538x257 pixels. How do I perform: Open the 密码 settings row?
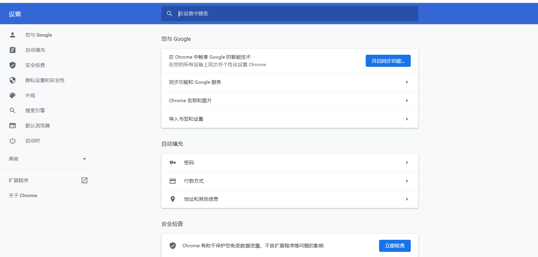click(290, 163)
